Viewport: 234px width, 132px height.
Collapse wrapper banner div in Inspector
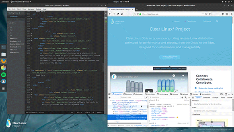(x=111, y=101)
